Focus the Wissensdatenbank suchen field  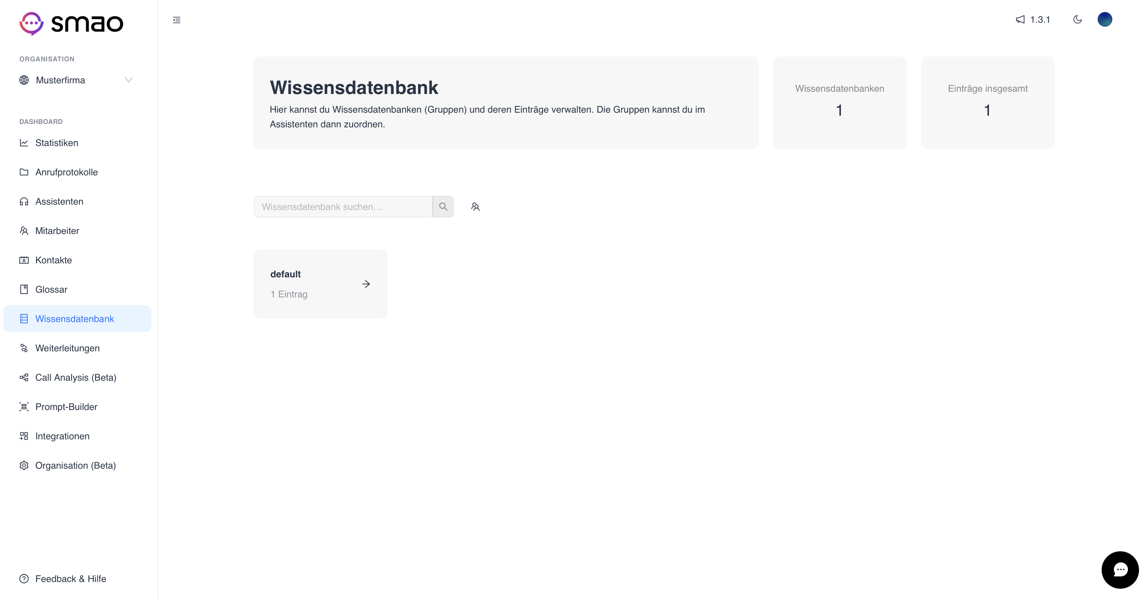tap(343, 207)
